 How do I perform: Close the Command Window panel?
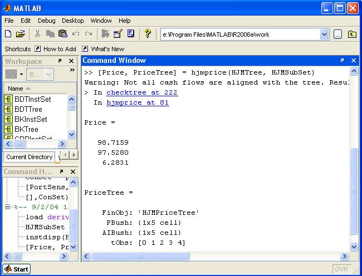click(x=354, y=60)
